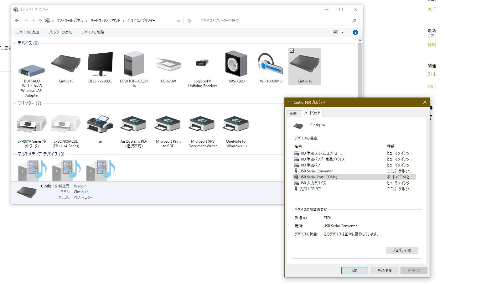This screenshot has width=481, height=284.
Task: Open the help question mark icon
Action: [x=355, y=32]
